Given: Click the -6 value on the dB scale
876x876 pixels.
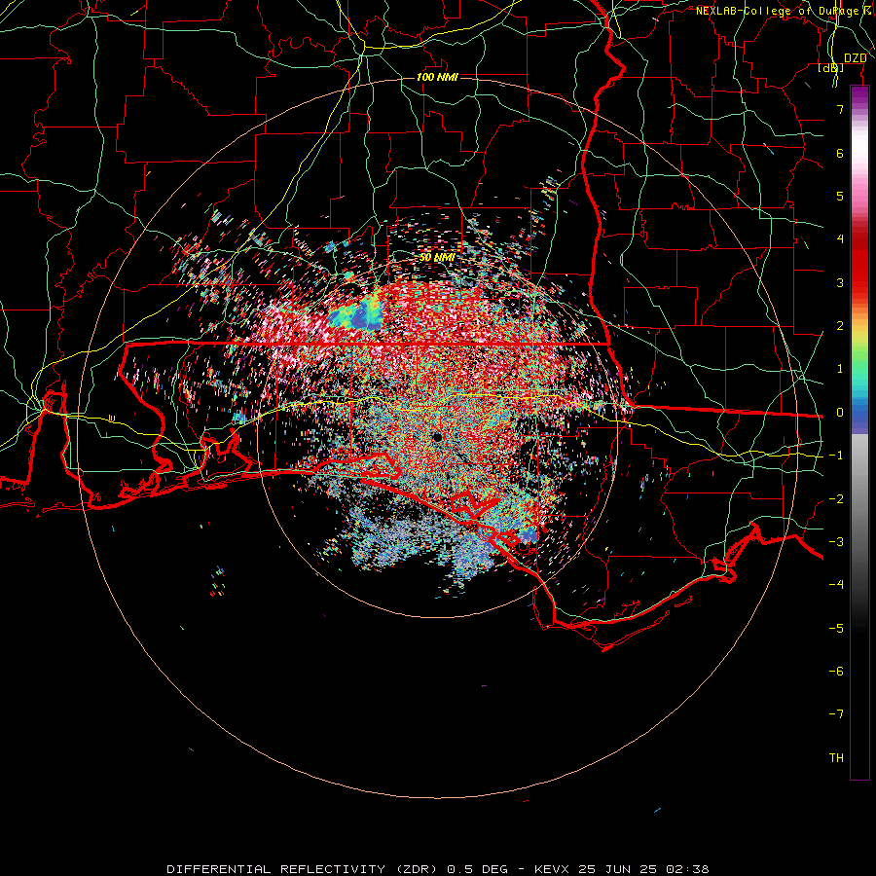Looking at the screenshot, I should pyautogui.click(x=836, y=672).
